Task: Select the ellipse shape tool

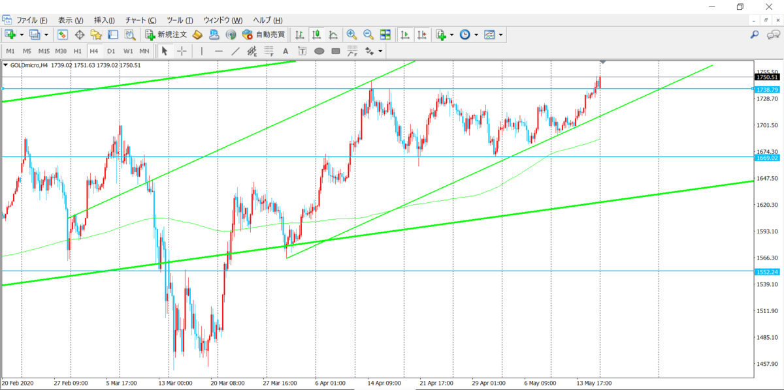Action: coord(319,51)
